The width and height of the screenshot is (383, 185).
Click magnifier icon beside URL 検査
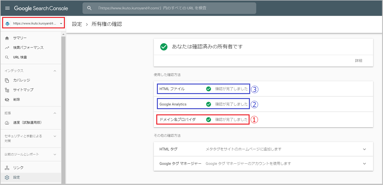(x=7, y=57)
